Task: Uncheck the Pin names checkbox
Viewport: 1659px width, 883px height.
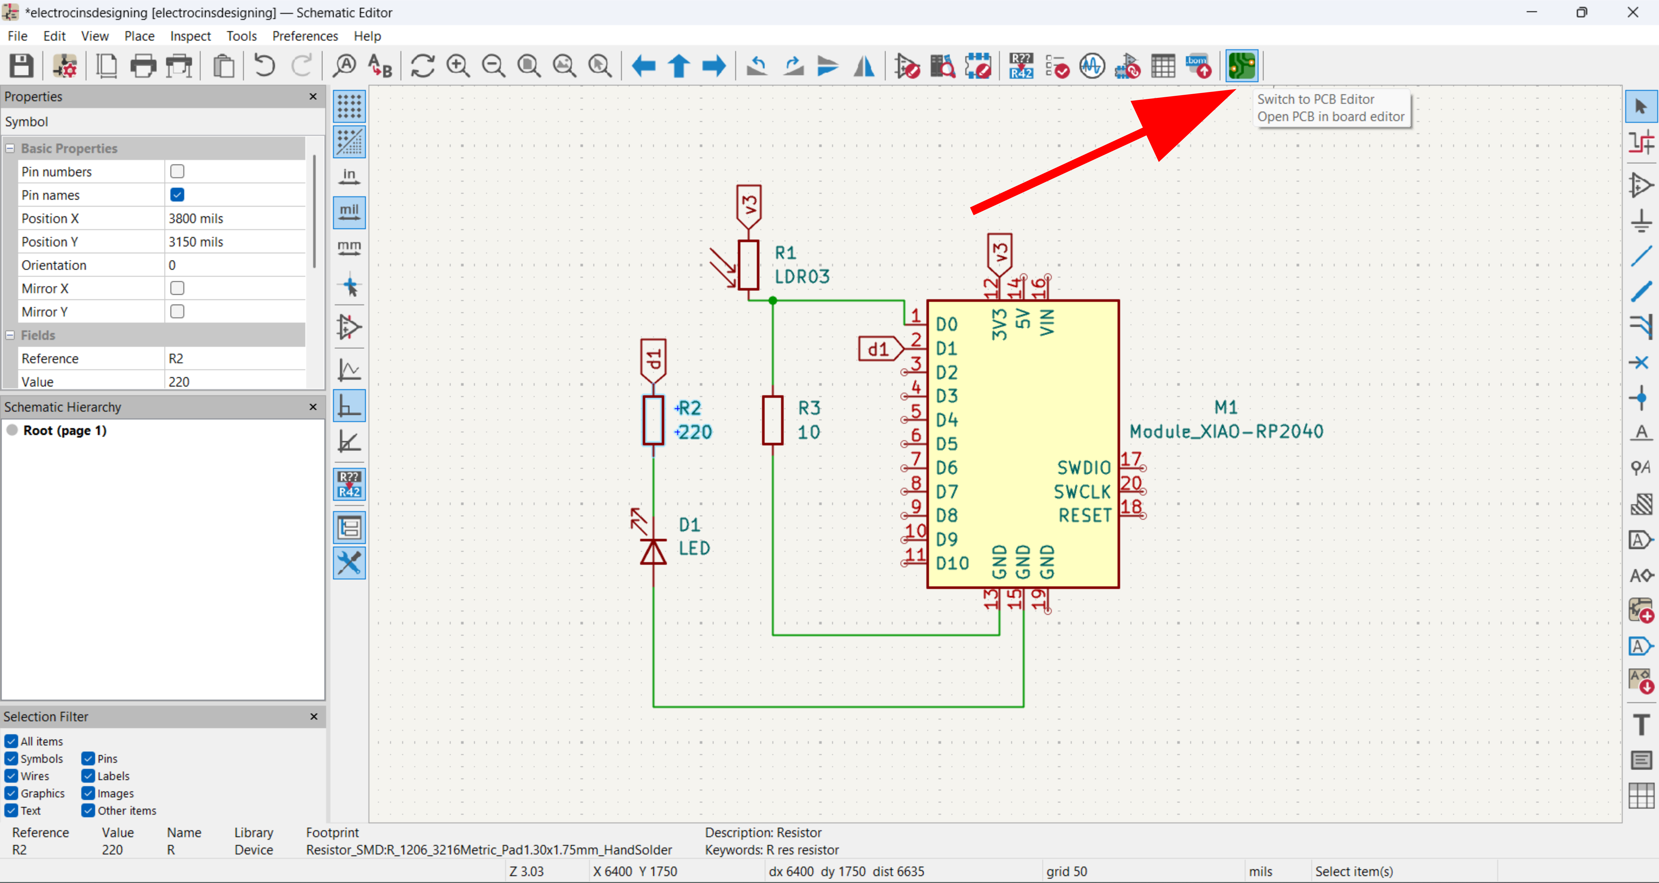Action: (x=177, y=194)
